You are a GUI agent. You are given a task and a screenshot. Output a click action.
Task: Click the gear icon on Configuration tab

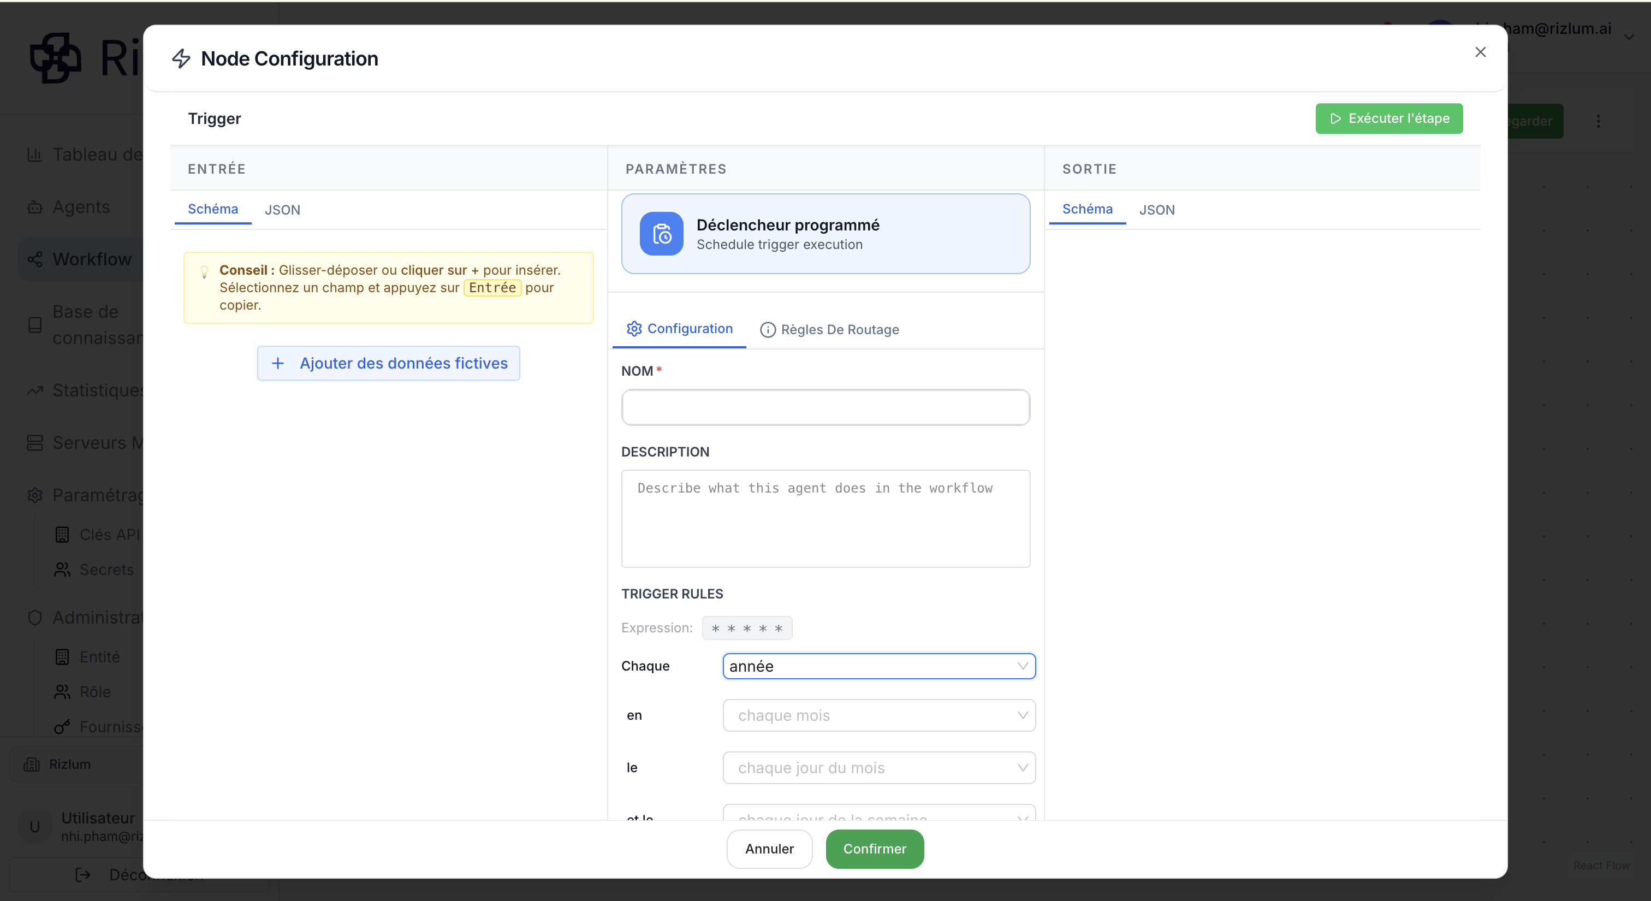[634, 329]
